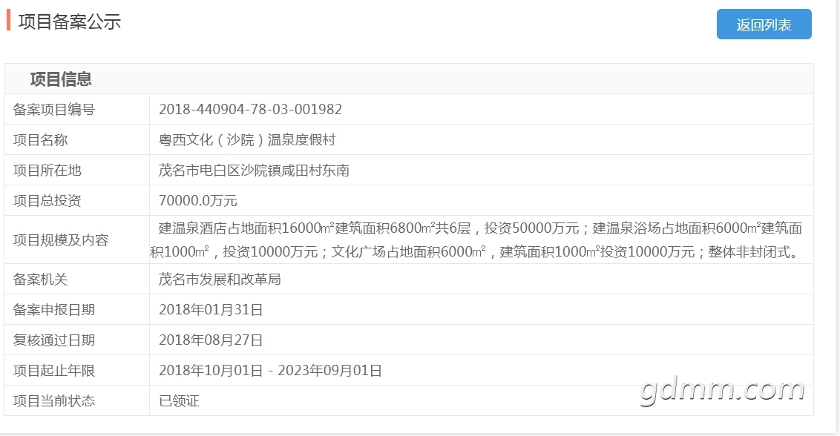Click the 项目规模及内容 label
840x436 pixels.
[61, 240]
